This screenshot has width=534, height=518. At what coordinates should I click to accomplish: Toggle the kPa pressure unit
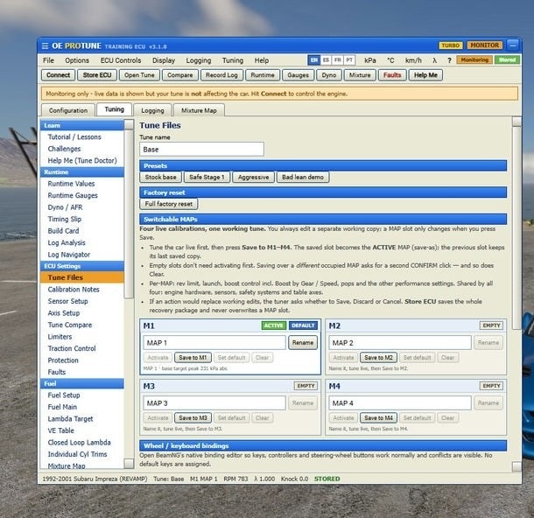click(370, 60)
